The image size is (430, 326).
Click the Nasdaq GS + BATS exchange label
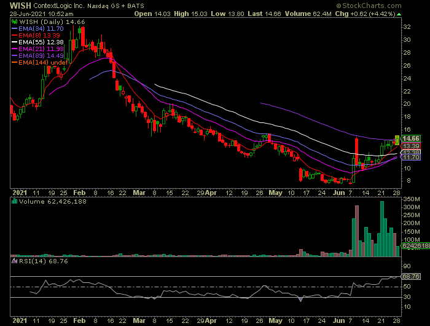pyautogui.click(x=115, y=6)
